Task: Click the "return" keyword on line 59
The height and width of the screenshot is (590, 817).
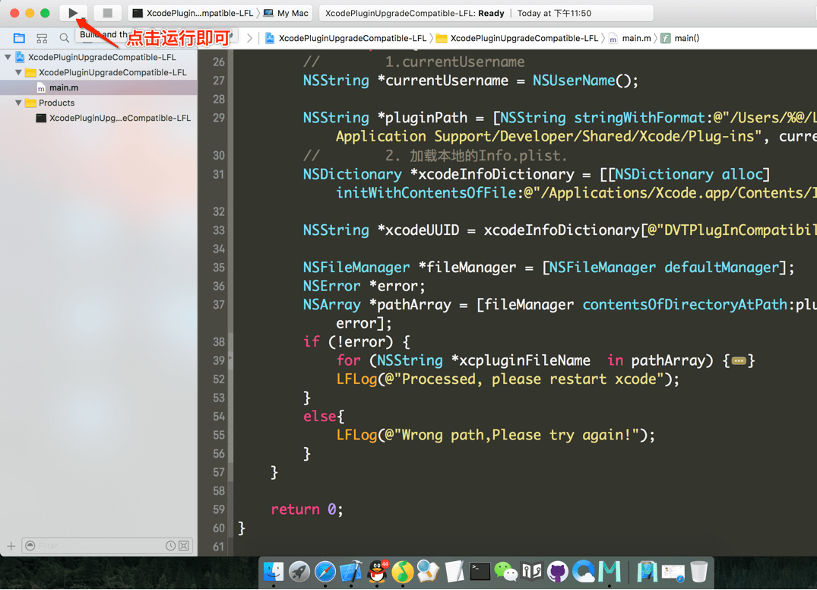Action: [x=295, y=509]
